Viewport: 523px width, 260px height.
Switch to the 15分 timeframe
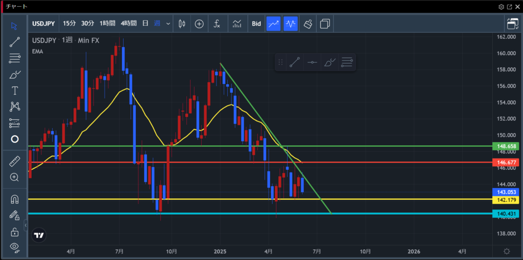click(69, 23)
